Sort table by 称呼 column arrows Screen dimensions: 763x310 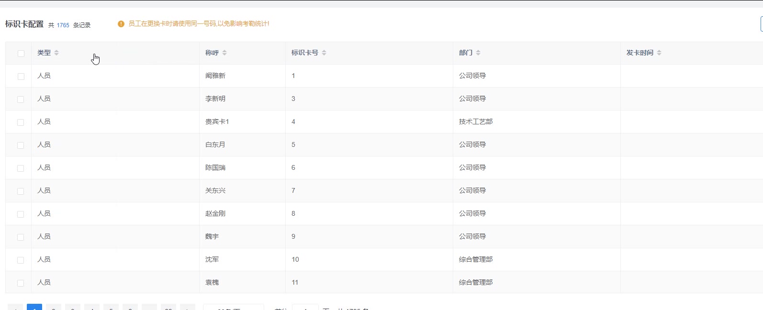224,53
